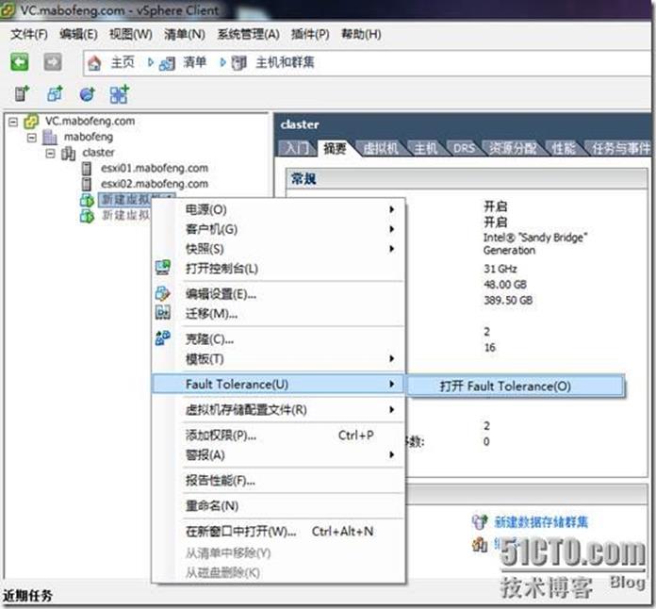Click the second toolbar icon with green plus
The width and height of the screenshot is (656, 609).
click(55, 93)
